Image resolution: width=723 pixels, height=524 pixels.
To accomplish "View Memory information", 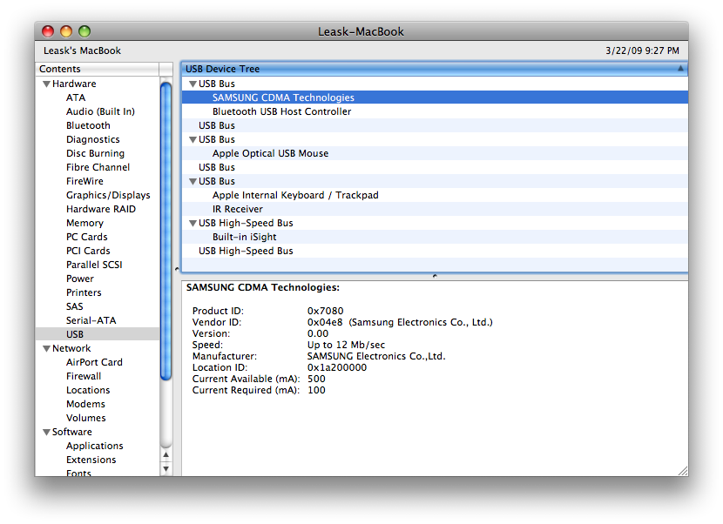I will tap(84, 223).
